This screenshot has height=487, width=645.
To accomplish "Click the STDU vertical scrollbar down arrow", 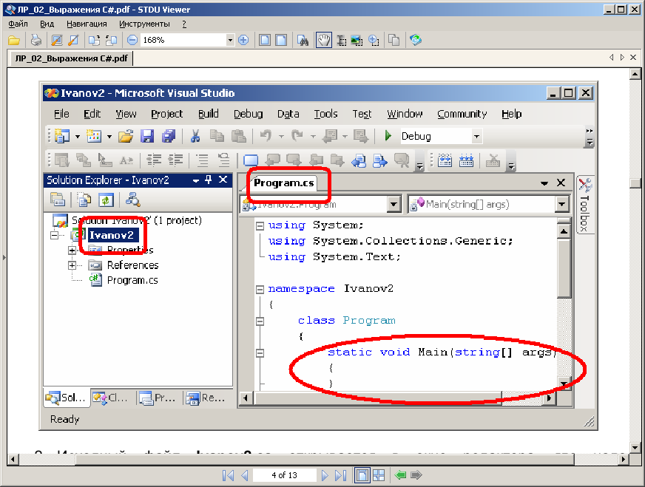I will (x=635, y=448).
